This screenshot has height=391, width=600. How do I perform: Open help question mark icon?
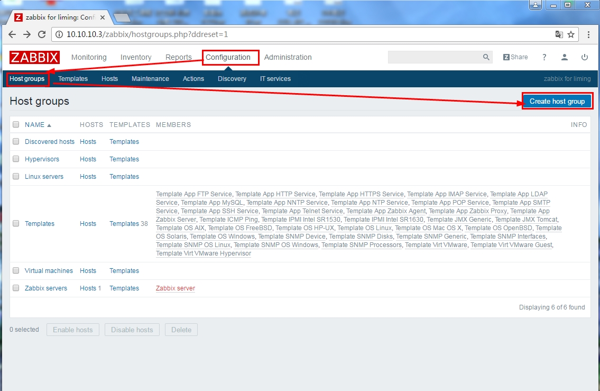544,57
